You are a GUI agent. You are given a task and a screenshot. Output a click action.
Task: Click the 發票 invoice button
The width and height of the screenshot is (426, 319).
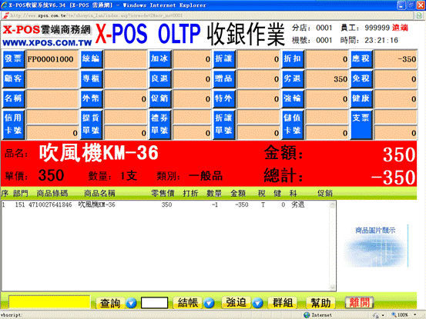pos(14,59)
